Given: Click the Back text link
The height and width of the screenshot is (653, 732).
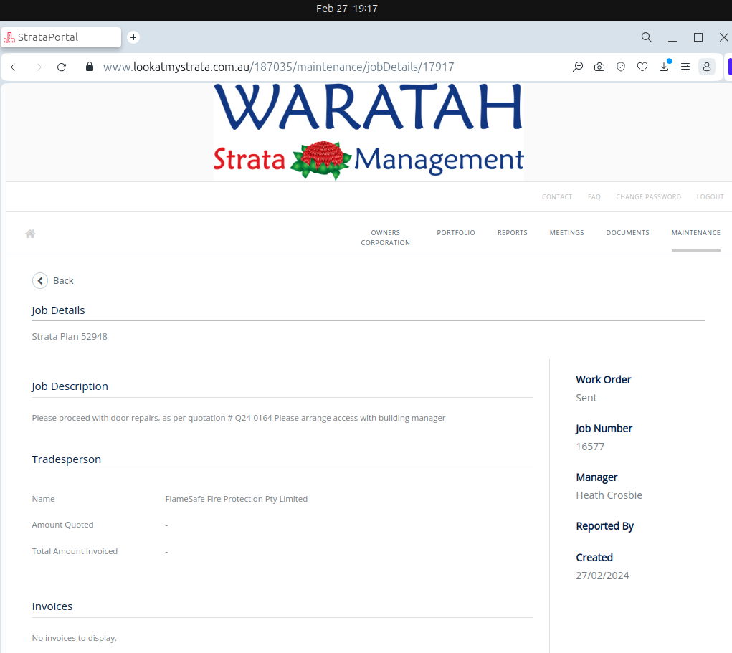Looking at the screenshot, I should [x=64, y=280].
